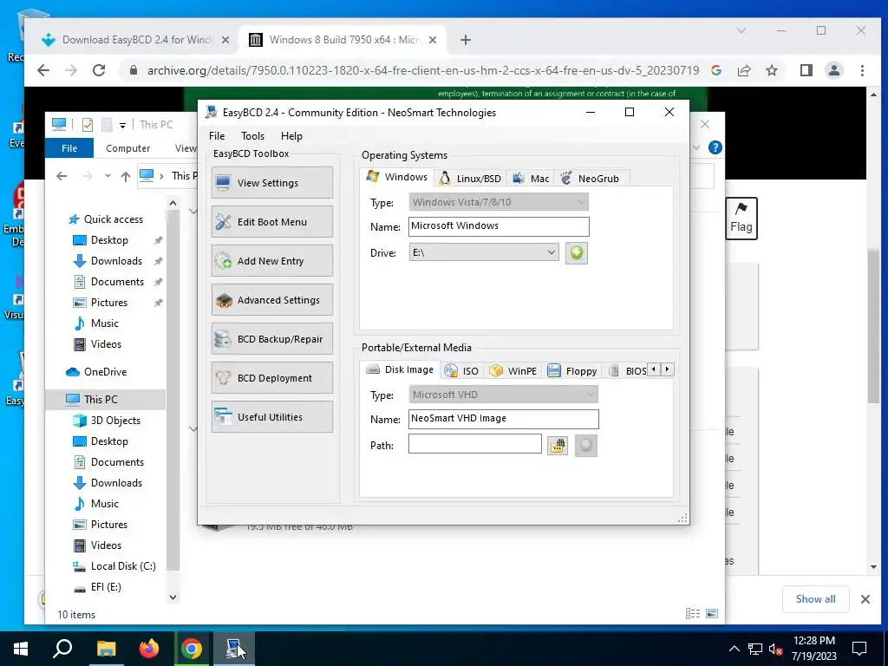
Task: Select Quick access in navigation pane
Action: (114, 219)
